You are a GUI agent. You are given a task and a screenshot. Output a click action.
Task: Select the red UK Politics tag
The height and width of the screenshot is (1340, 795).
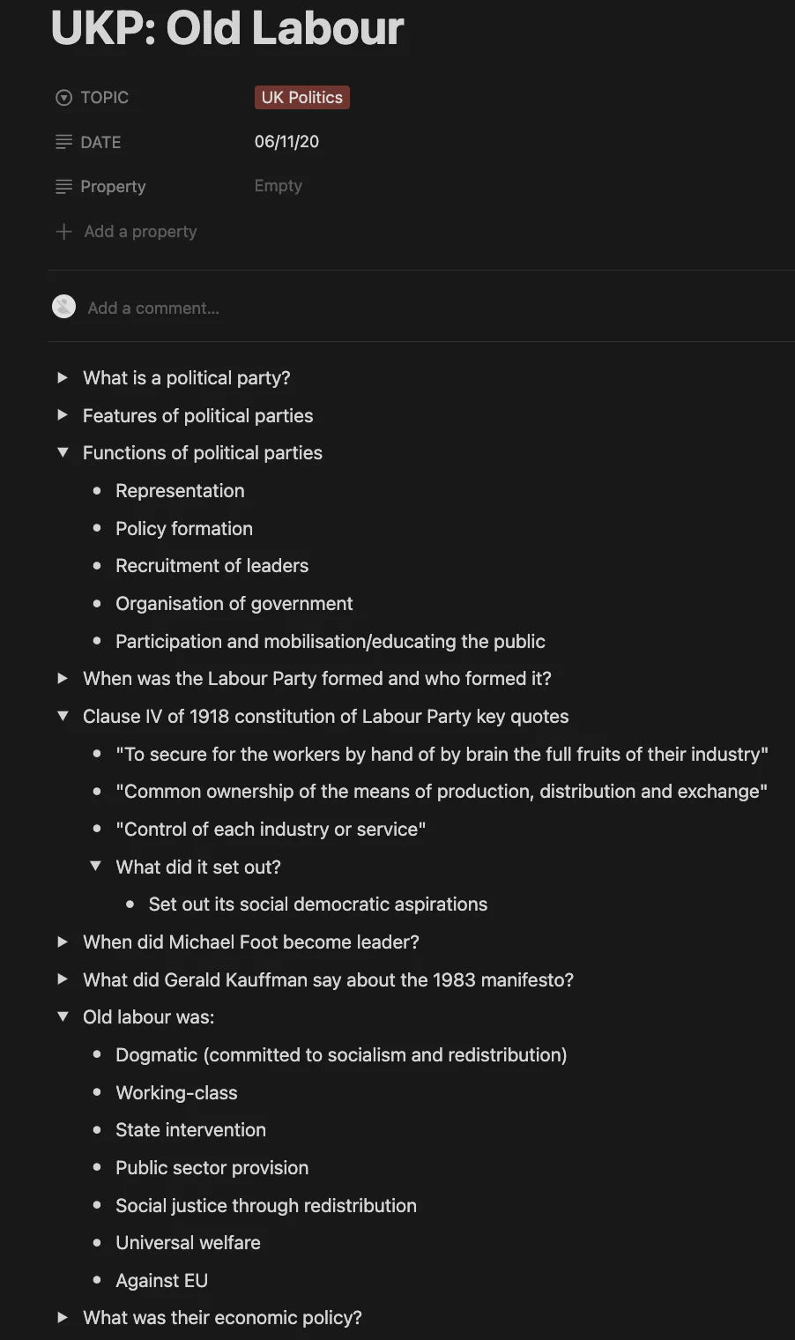(x=301, y=97)
